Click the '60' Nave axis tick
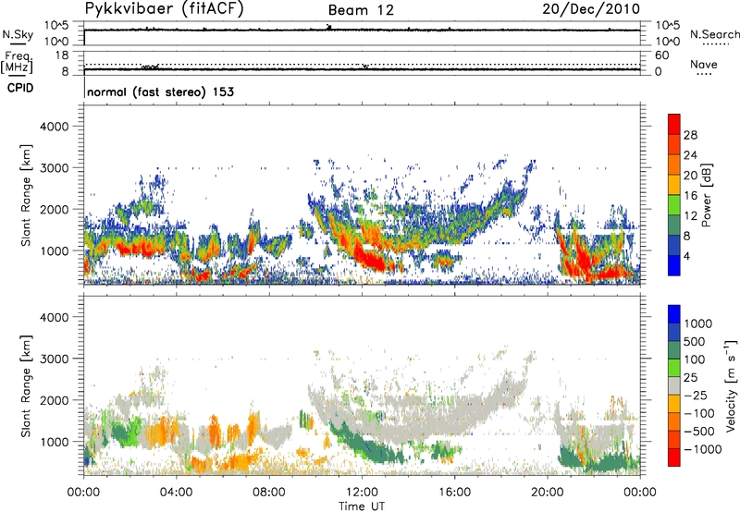740x512 pixels. [x=662, y=55]
